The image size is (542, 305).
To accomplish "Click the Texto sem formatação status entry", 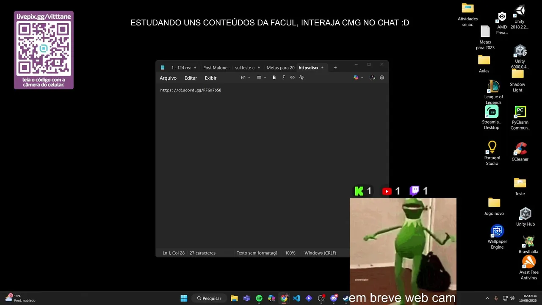I will (x=257, y=253).
